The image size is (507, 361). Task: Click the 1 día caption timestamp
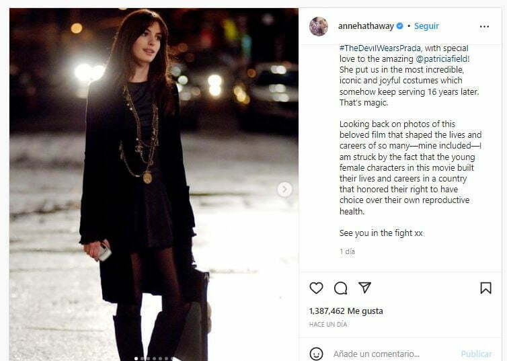point(347,251)
